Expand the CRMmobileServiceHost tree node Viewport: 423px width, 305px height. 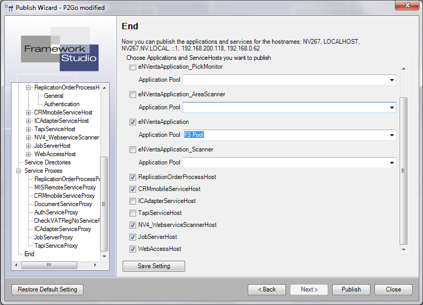pyautogui.click(x=28, y=112)
